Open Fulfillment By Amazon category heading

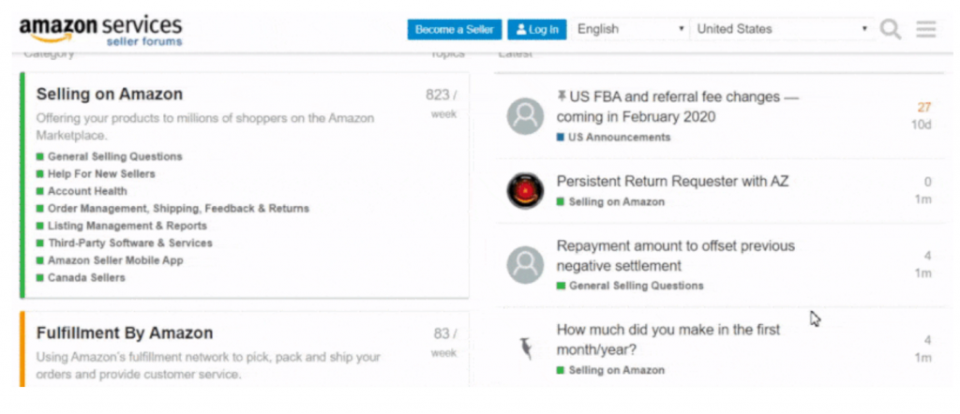125,333
